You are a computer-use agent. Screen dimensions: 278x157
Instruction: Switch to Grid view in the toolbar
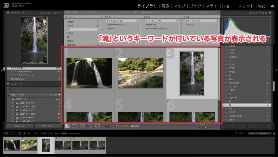pos(68,126)
